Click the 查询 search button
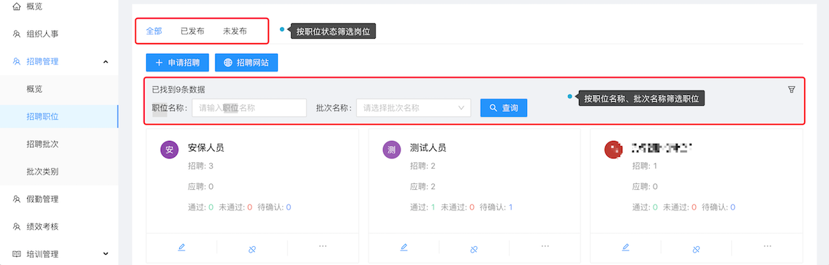Viewport: 829px width, 265px height. pyautogui.click(x=504, y=108)
